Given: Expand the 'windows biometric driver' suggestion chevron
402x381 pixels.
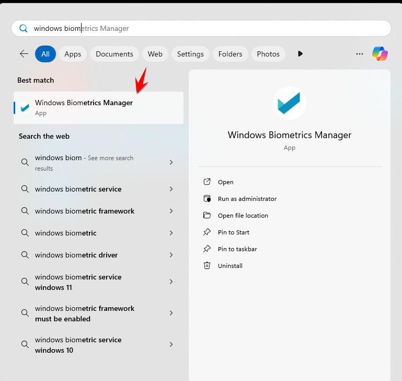Looking at the screenshot, I should 171,255.
